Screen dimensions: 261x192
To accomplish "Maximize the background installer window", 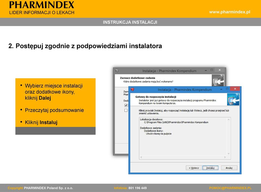I will point(212,70).
